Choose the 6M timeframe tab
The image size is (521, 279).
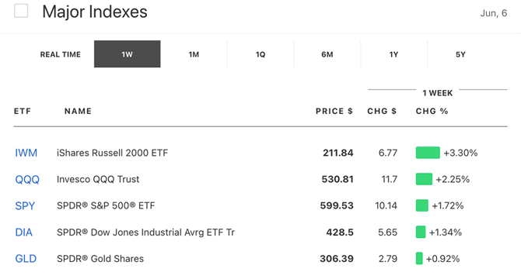(327, 54)
